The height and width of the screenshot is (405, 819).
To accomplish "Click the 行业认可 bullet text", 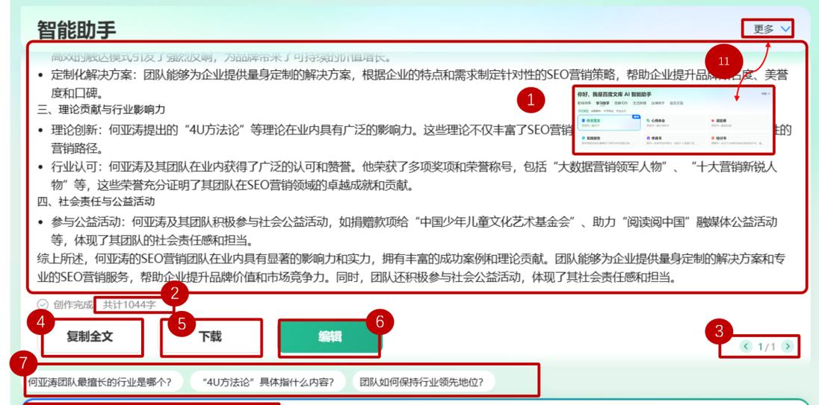I will pyautogui.click(x=414, y=176).
